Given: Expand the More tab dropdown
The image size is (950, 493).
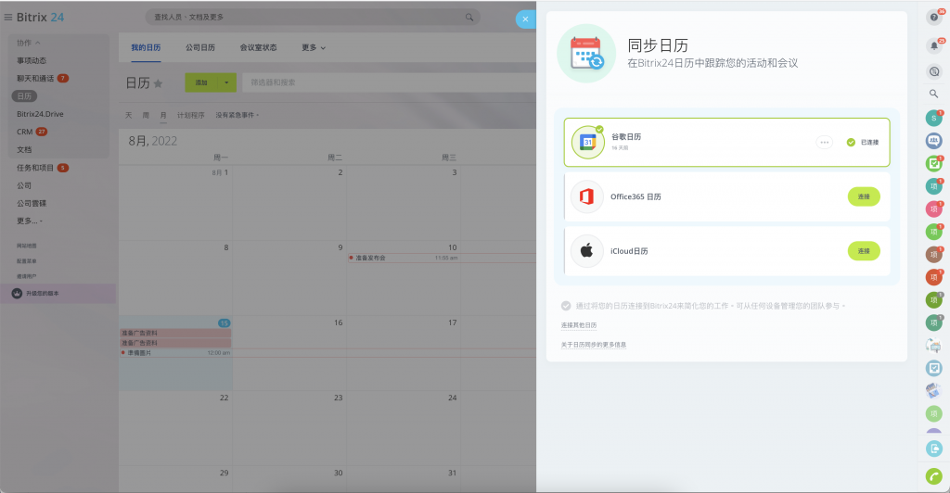Looking at the screenshot, I should coord(314,48).
